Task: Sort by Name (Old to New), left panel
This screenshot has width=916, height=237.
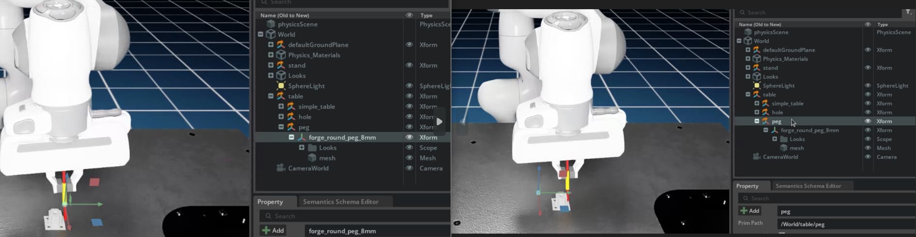Action: [285, 15]
